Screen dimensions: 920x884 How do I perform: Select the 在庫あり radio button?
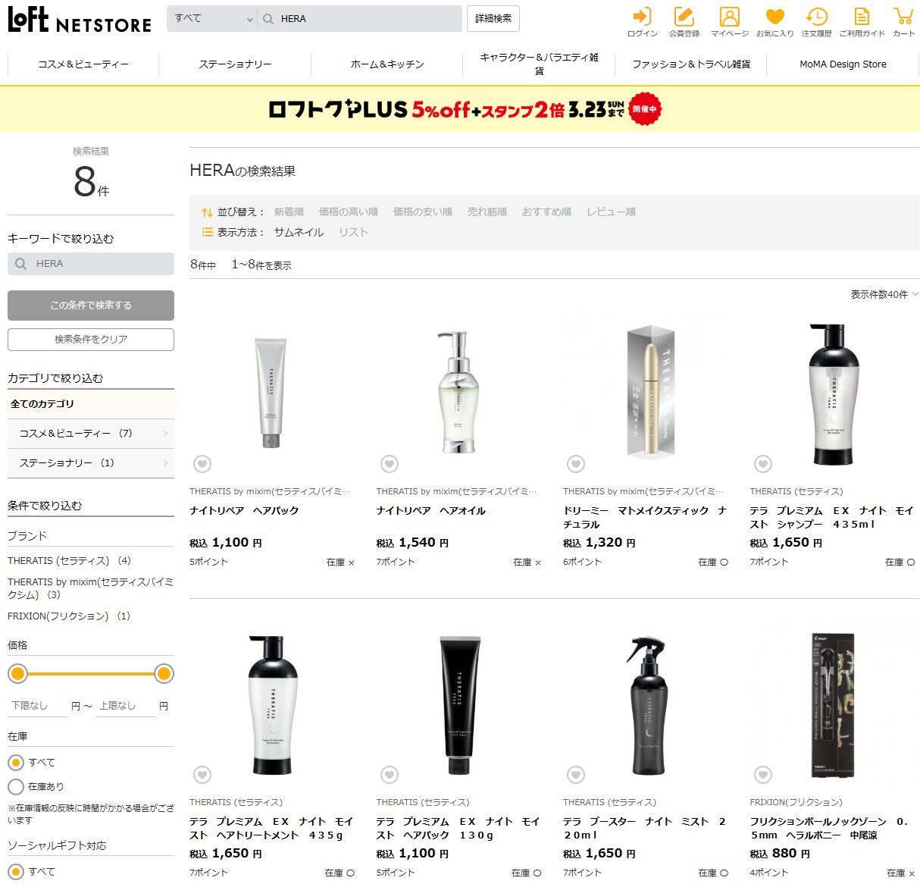[16, 786]
